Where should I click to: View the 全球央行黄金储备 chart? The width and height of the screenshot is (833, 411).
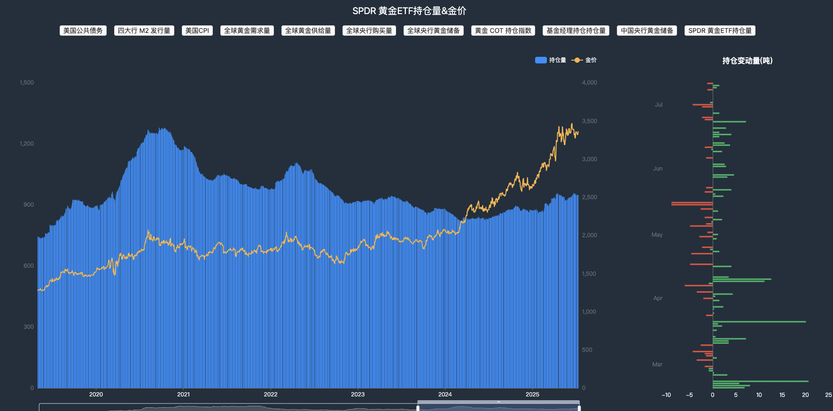click(x=434, y=31)
